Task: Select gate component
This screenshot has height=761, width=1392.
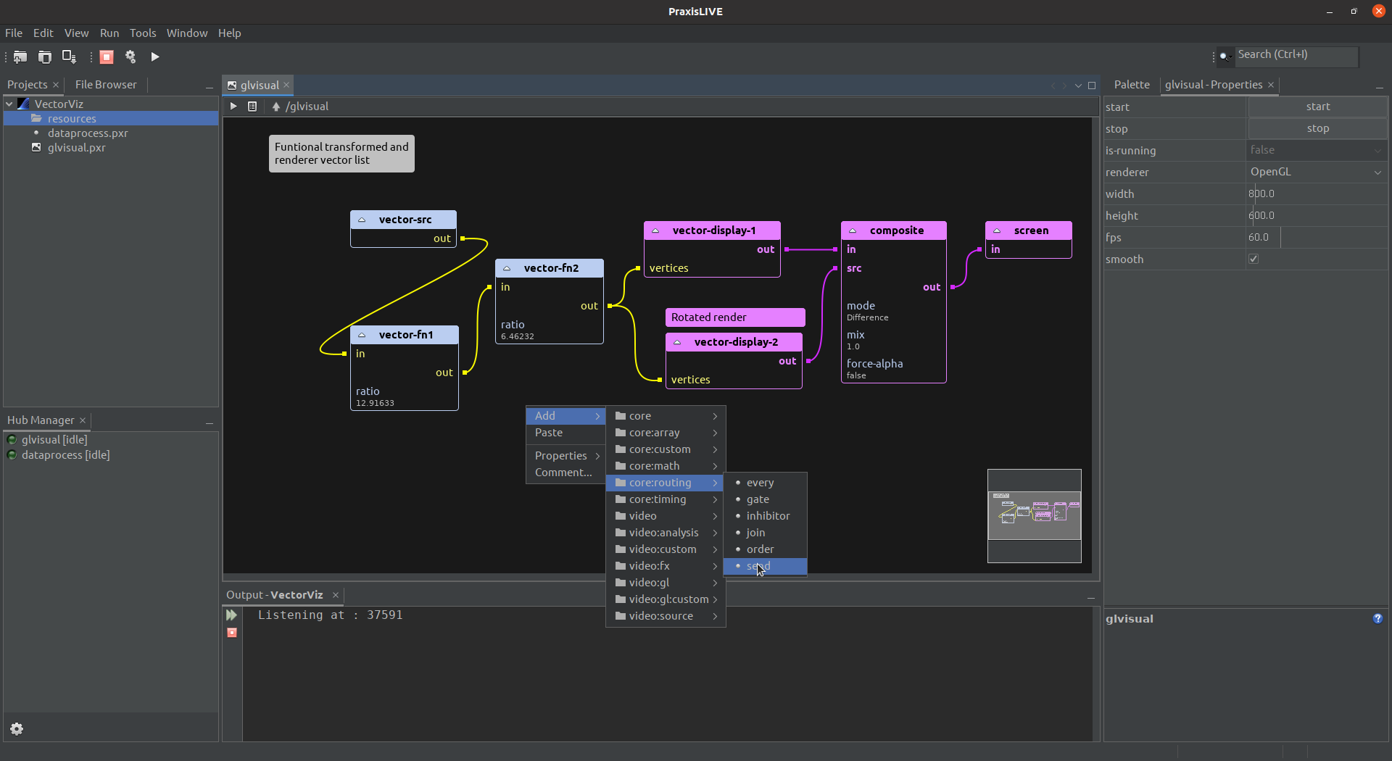Action: click(765, 499)
